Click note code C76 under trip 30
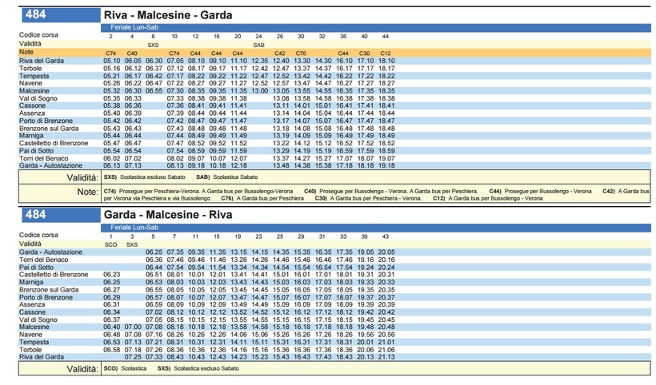 pos(301,54)
